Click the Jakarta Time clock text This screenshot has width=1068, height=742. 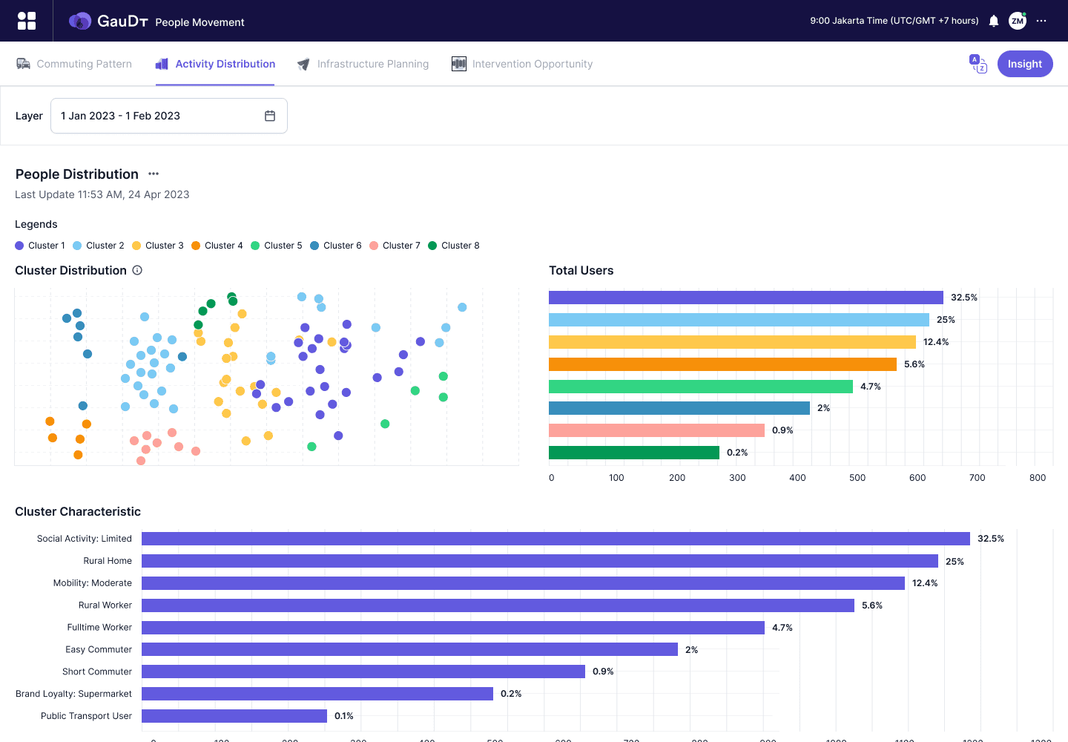click(x=894, y=21)
